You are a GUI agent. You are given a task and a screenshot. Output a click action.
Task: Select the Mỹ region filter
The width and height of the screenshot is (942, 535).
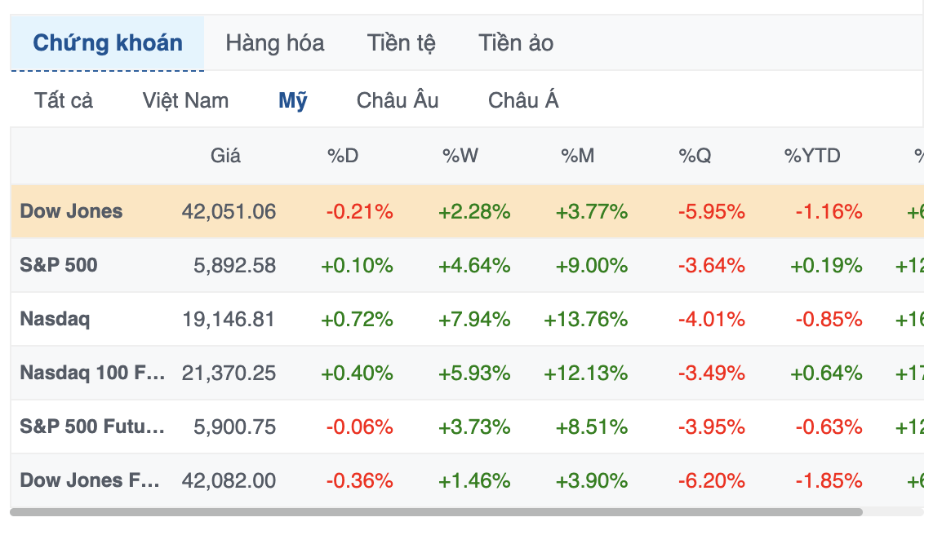pyautogui.click(x=293, y=101)
